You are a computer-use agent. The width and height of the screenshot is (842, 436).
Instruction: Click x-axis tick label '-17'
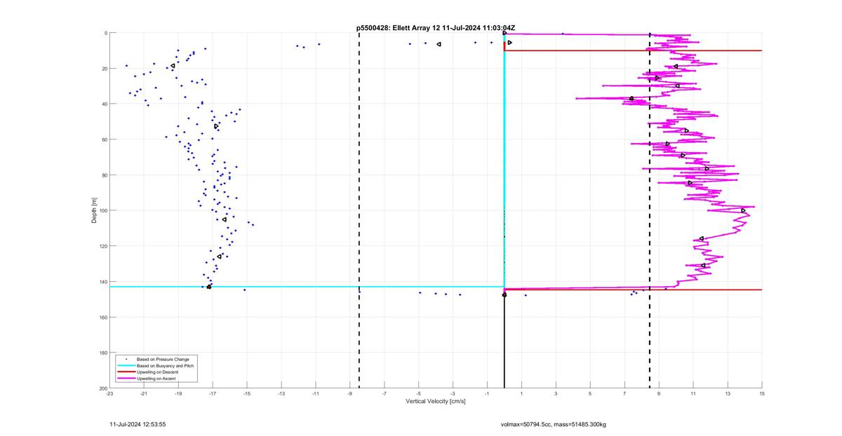coord(213,394)
